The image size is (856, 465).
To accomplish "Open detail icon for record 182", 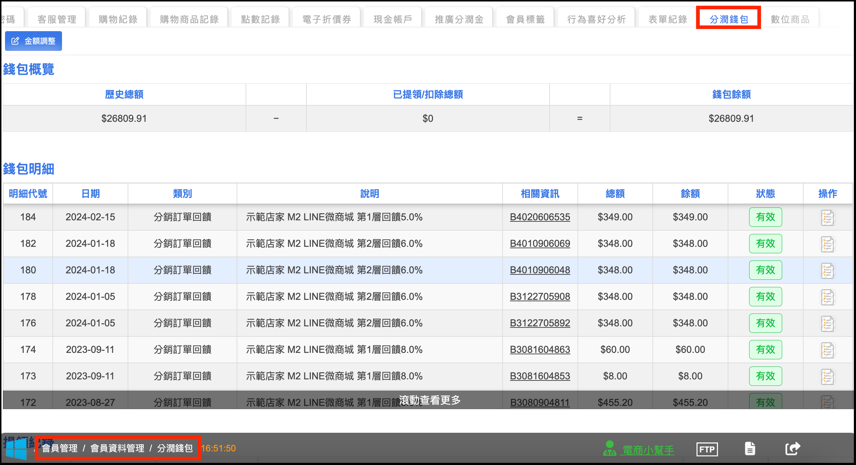I will [827, 244].
